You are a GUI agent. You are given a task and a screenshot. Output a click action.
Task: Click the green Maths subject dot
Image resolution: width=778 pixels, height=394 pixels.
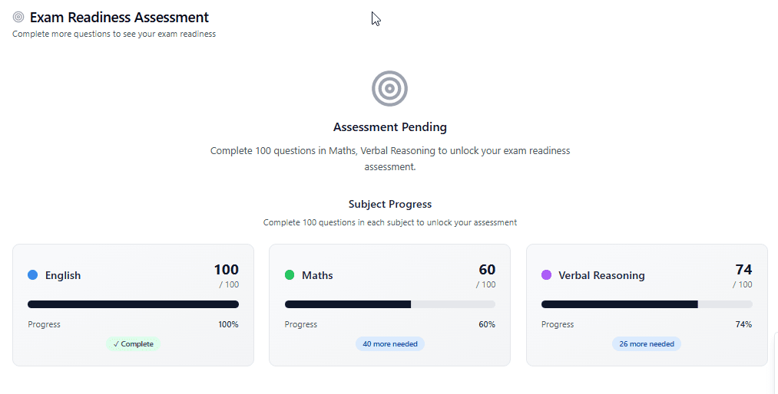pos(290,275)
